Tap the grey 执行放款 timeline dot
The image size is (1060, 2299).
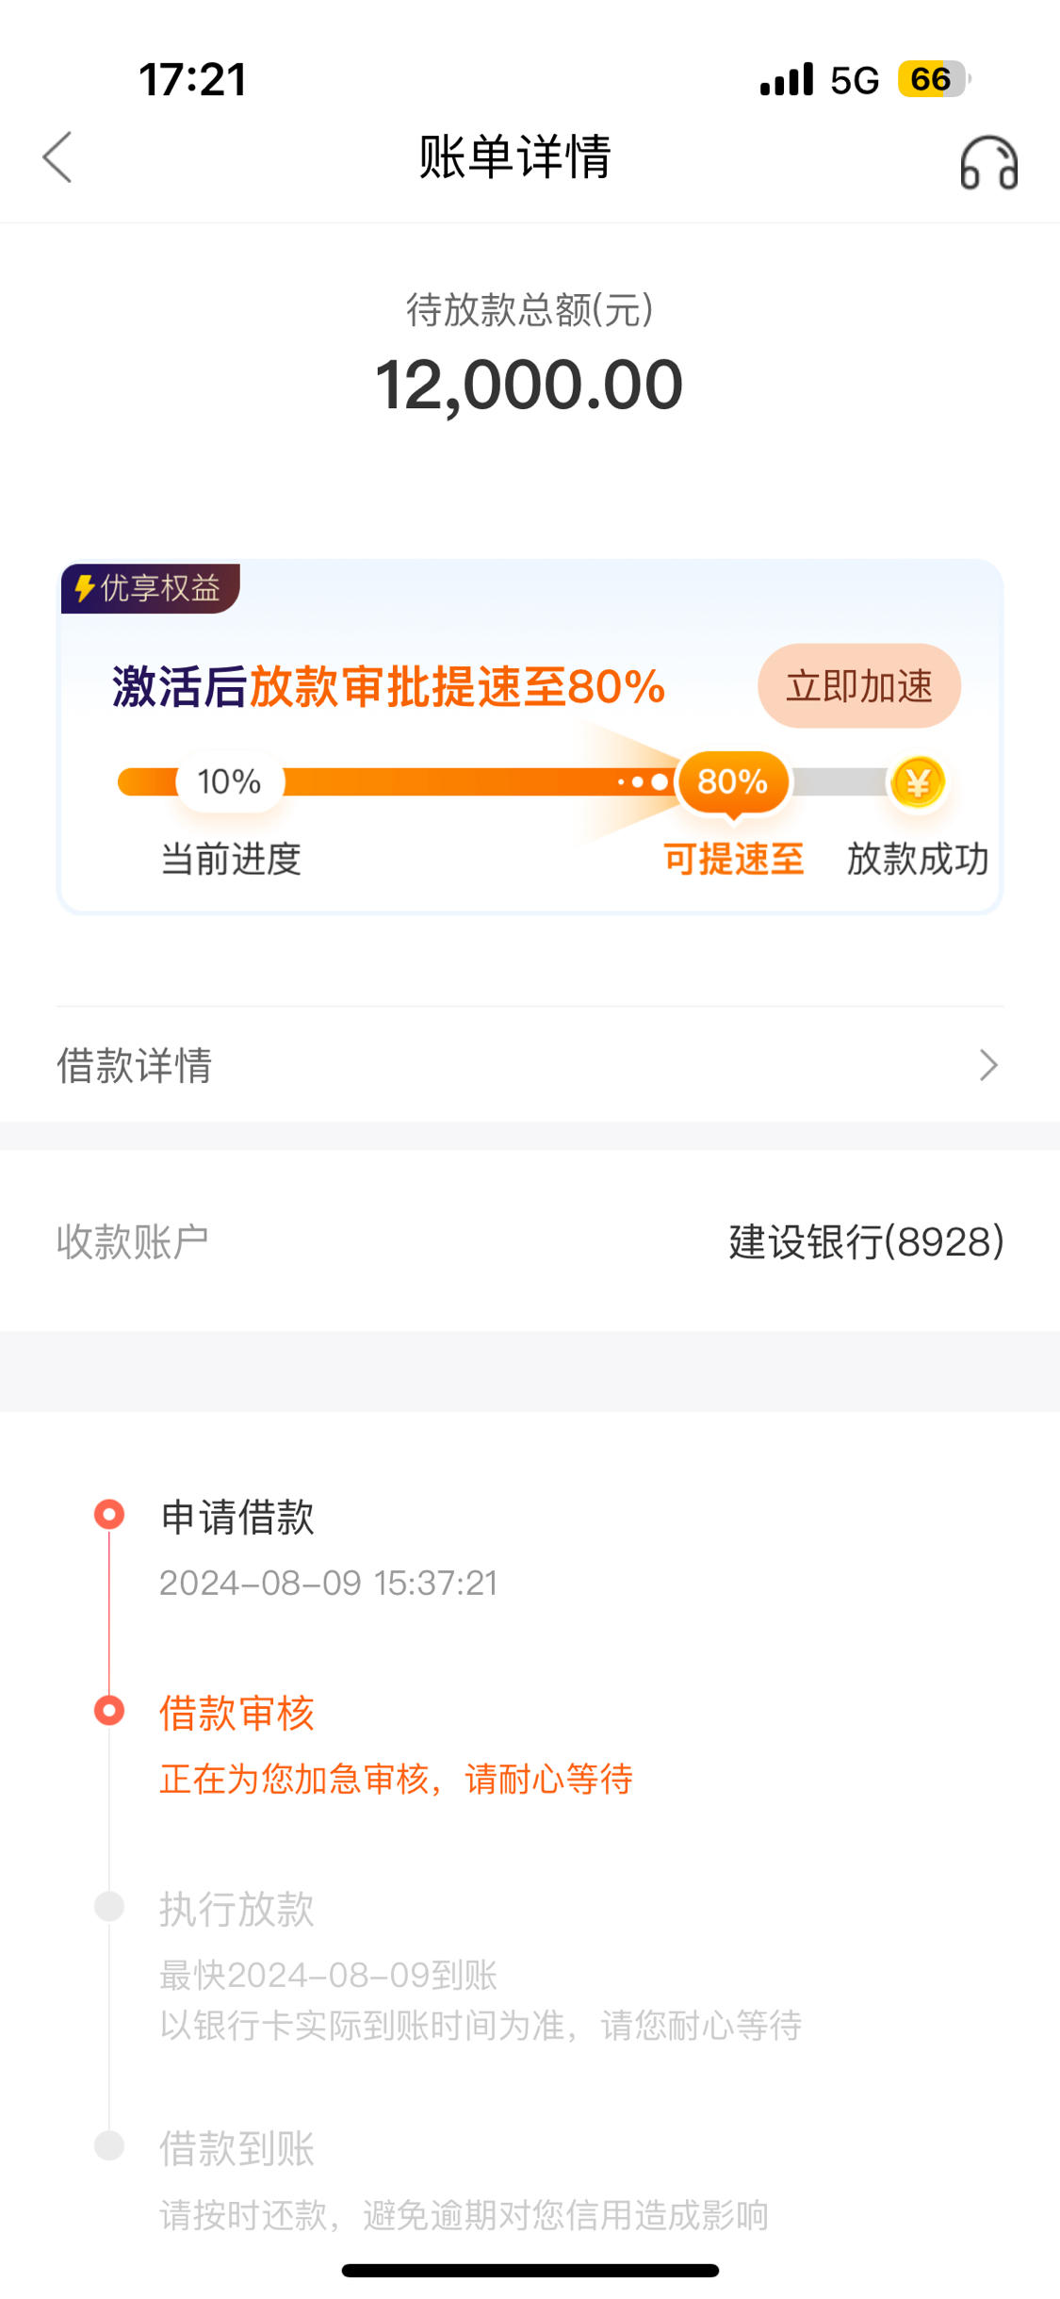(109, 1906)
